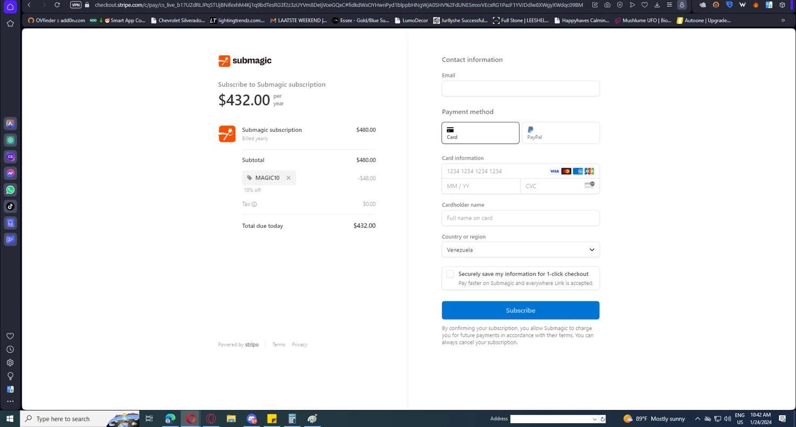The image size is (796, 427).
Task: Go back to the previous page
Action: point(29,5)
